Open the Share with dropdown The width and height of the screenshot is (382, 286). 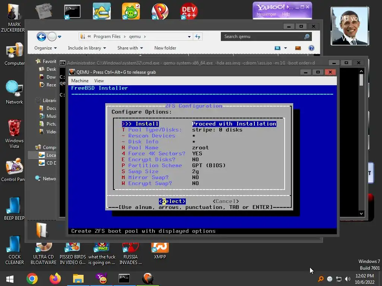tap(130, 48)
